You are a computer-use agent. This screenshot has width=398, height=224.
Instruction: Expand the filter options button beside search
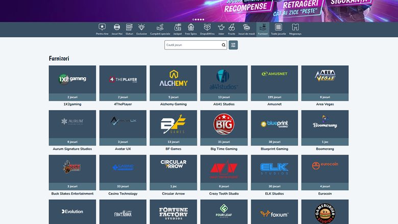tap(233, 45)
